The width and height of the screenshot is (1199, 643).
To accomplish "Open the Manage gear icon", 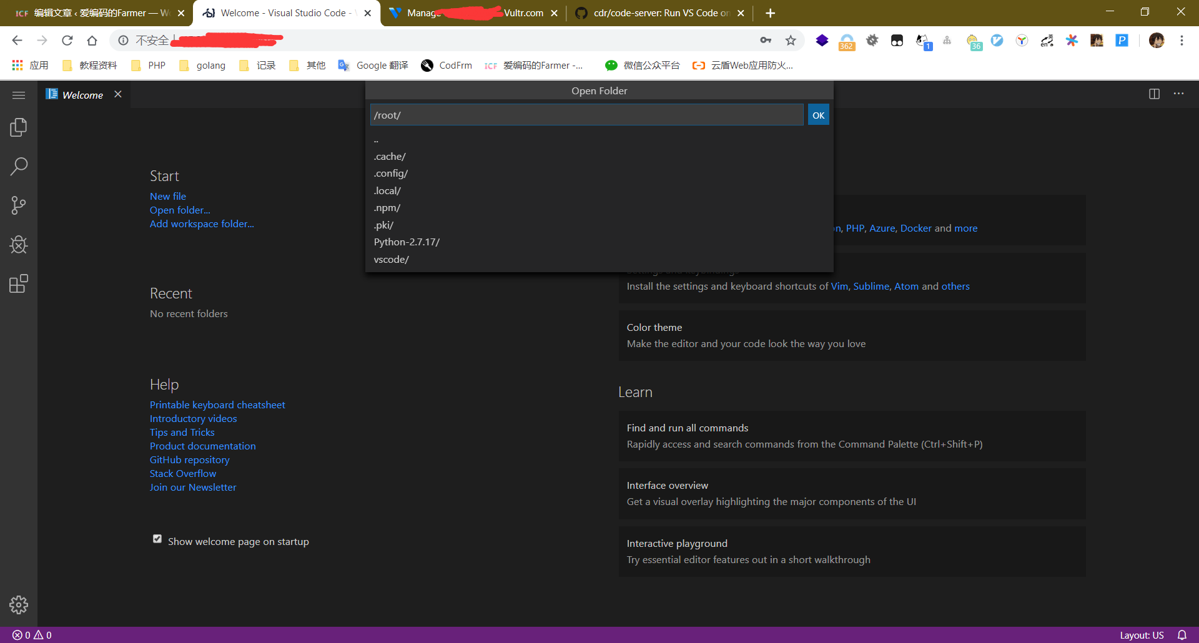I will click(x=19, y=604).
